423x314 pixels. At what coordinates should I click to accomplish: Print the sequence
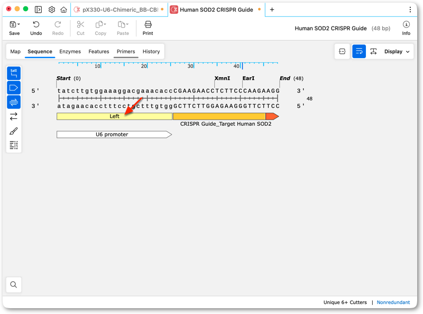pyautogui.click(x=148, y=28)
